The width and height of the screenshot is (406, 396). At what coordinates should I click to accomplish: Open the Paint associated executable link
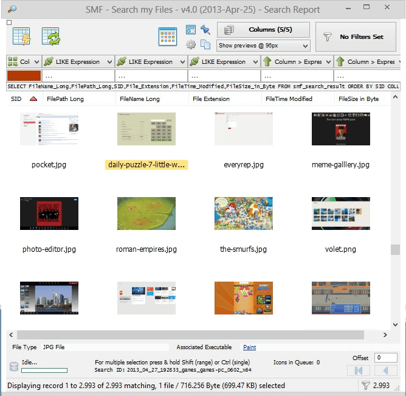pyautogui.click(x=249, y=347)
